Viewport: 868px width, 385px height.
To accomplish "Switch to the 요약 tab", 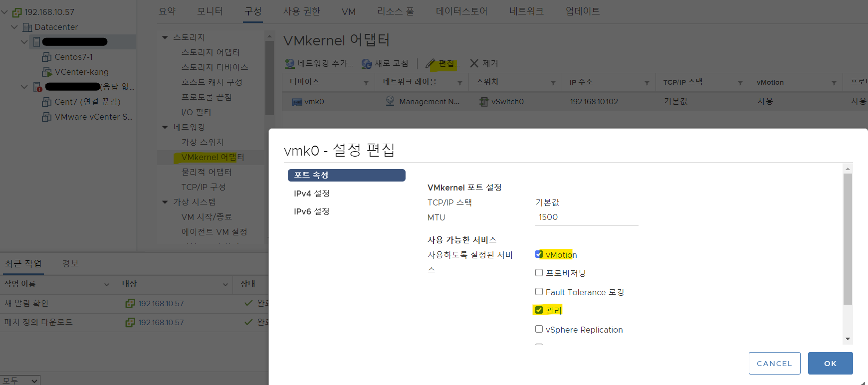I will 167,11.
